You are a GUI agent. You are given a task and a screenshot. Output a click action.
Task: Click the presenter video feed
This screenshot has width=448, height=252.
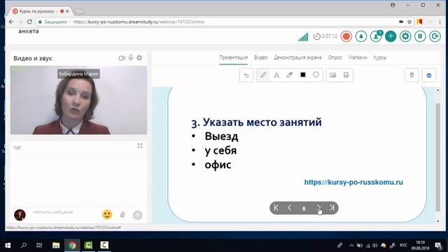78,100
